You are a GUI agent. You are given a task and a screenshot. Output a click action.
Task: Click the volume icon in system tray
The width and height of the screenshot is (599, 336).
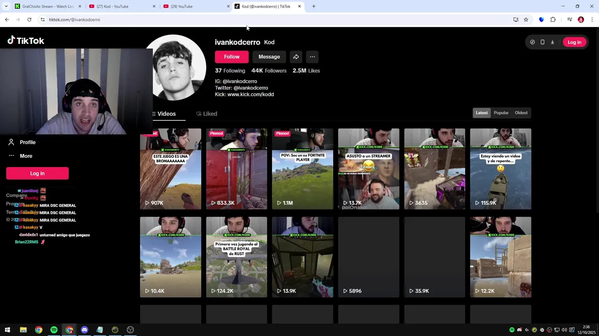point(564,330)
